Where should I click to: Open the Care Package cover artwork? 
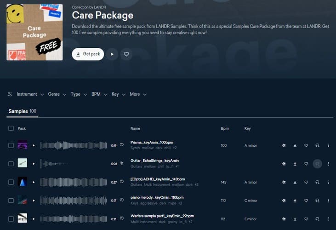coord(34,32)
